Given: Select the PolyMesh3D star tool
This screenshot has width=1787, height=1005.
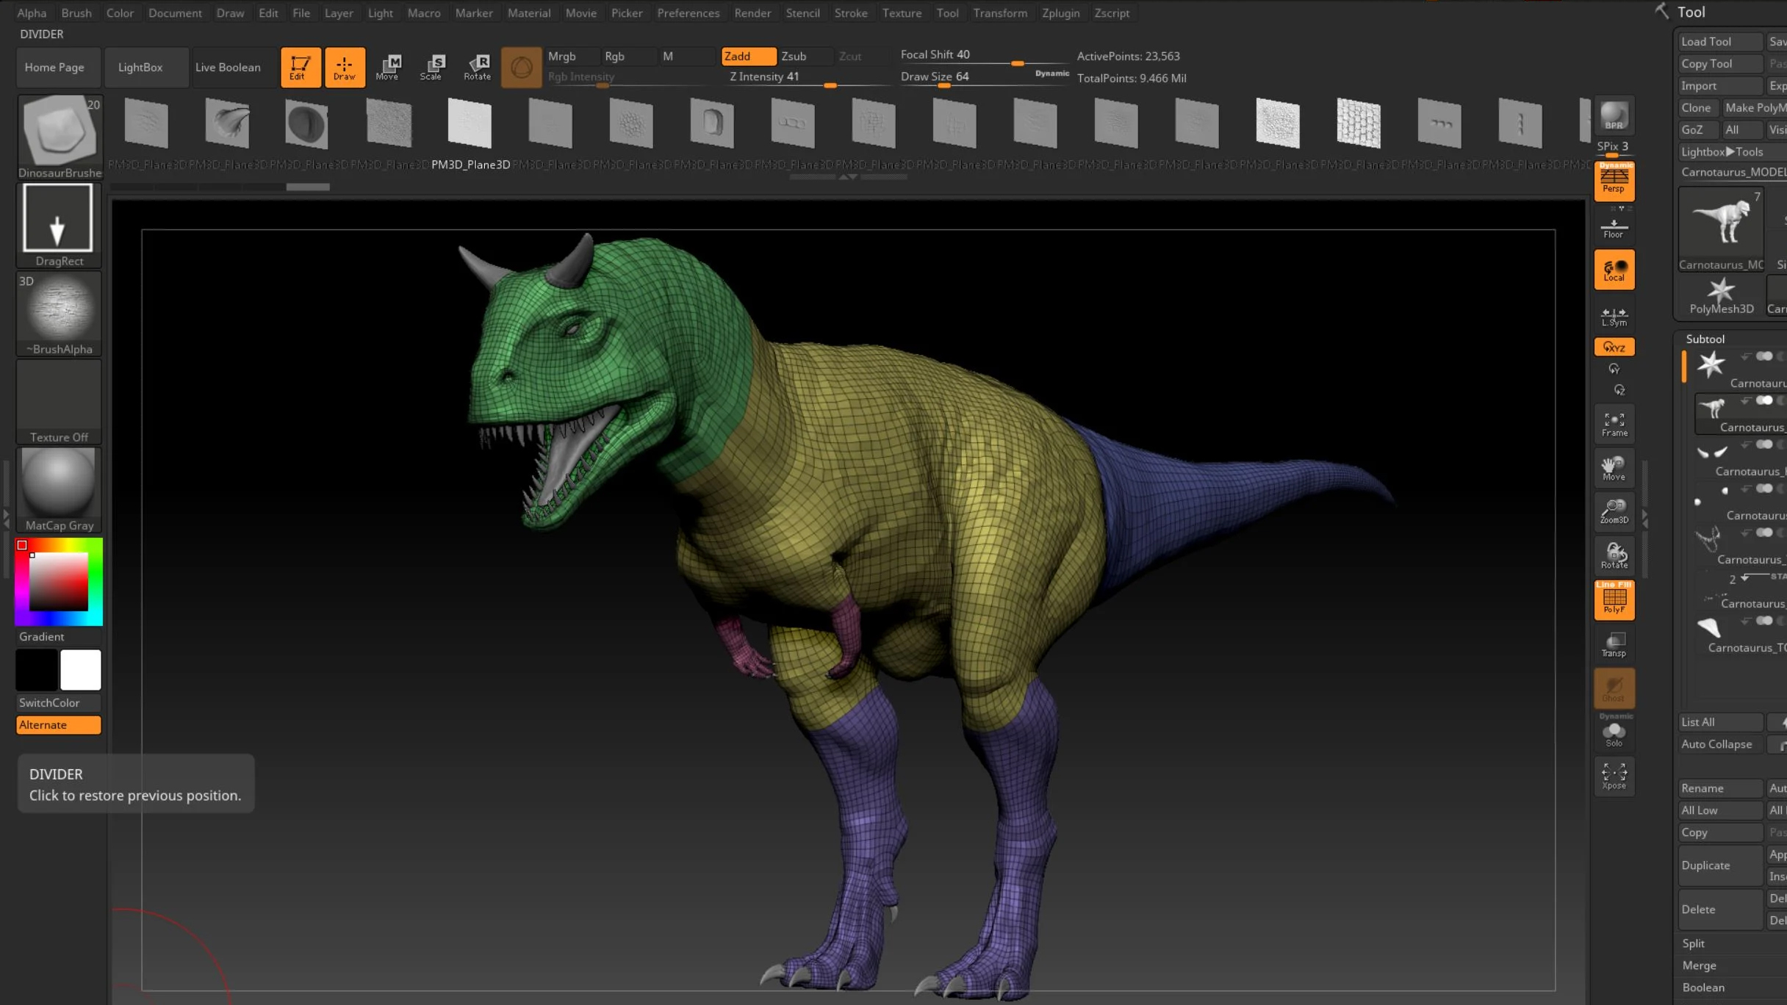Looking at the screenshot, I should (x=1721, y=296).
